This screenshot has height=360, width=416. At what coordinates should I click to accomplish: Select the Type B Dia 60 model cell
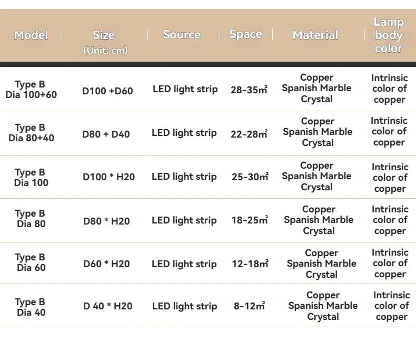pyautogui.click(x=31, y=262)
